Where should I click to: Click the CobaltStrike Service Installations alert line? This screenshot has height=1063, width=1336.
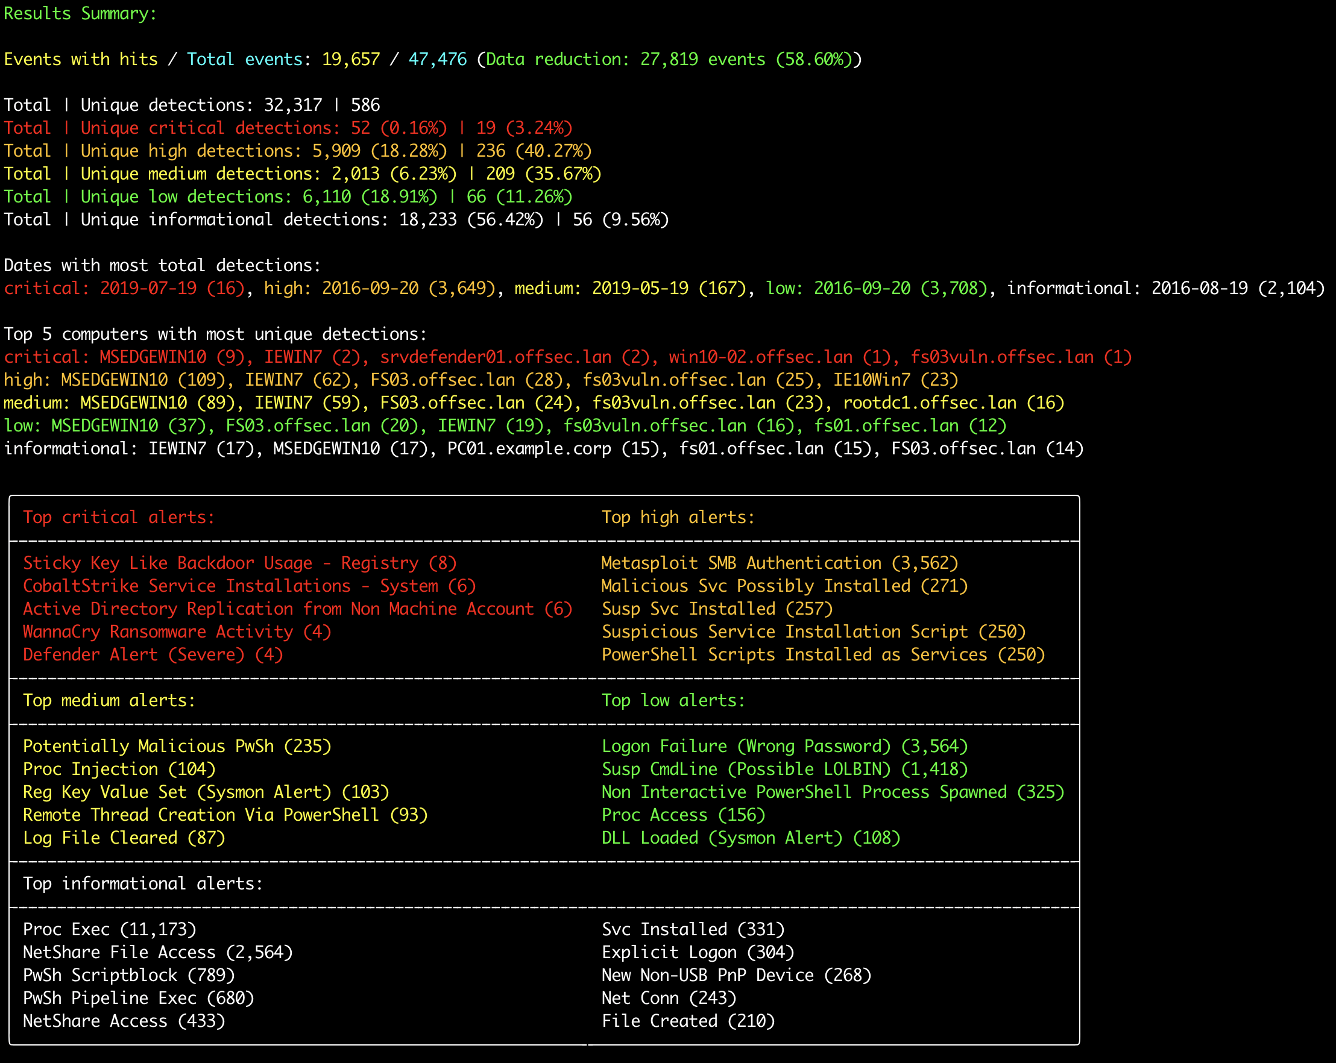click(249, 586)
